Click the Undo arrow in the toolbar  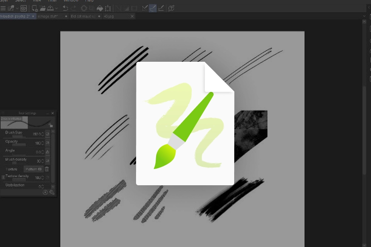tap(65, 8)
